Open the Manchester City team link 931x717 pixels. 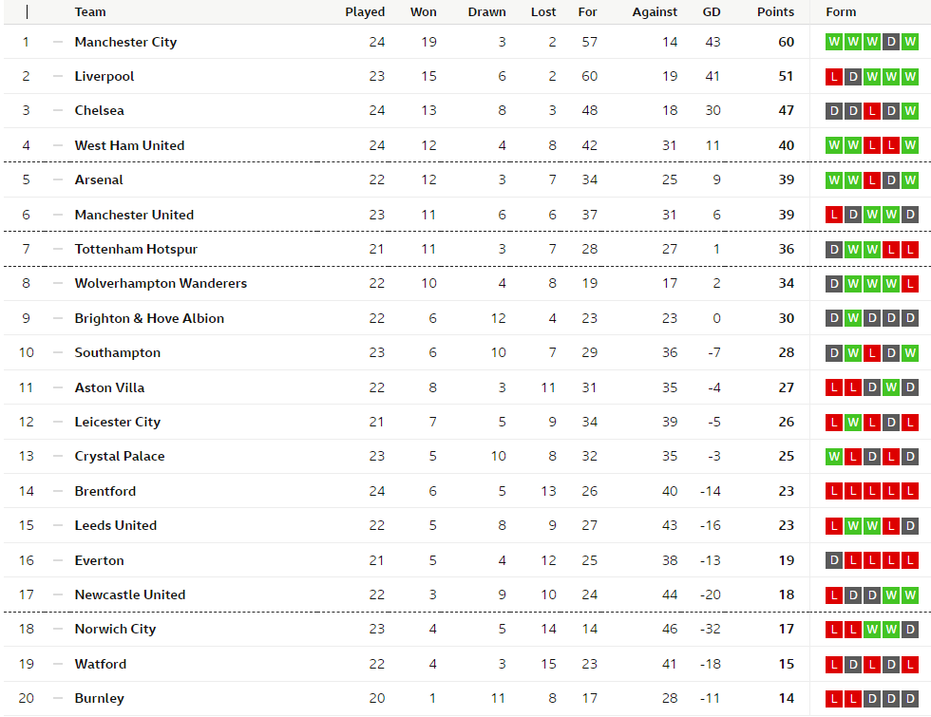[125, 42]
